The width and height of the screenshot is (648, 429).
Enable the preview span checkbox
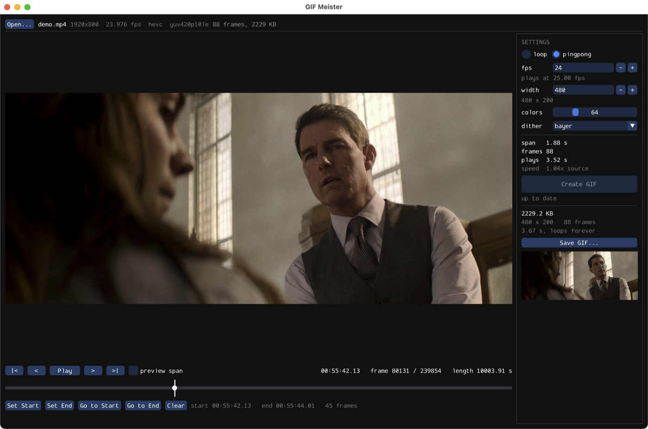tap(133, 371)
